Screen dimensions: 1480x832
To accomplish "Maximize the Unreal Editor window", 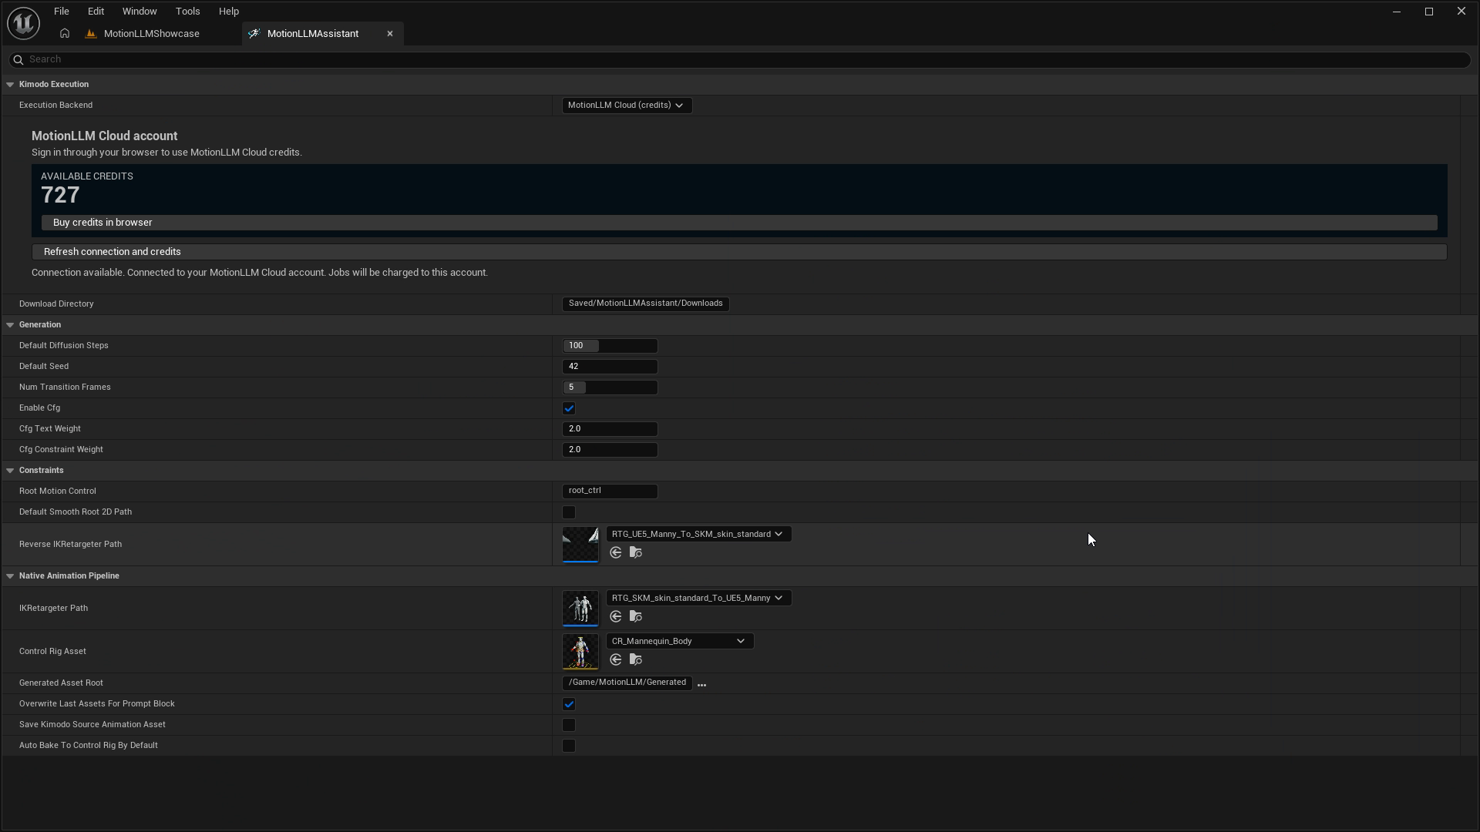I will tap(1429, 12).
